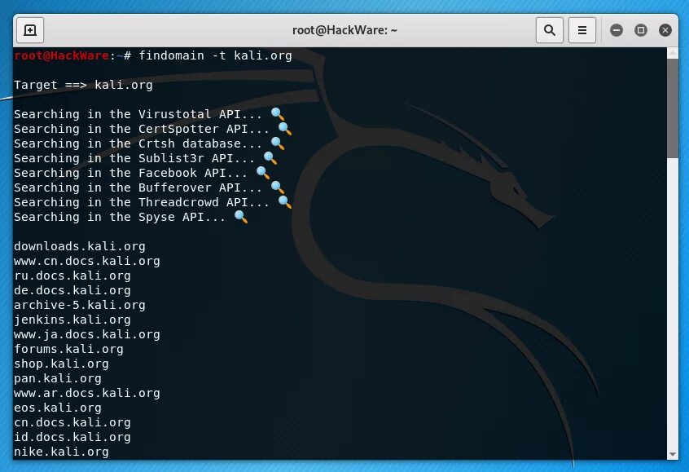This screenshot has height=472, width=689.
Task: Click www.ja.docs.kali.org in the output
Action: [87, 334]
